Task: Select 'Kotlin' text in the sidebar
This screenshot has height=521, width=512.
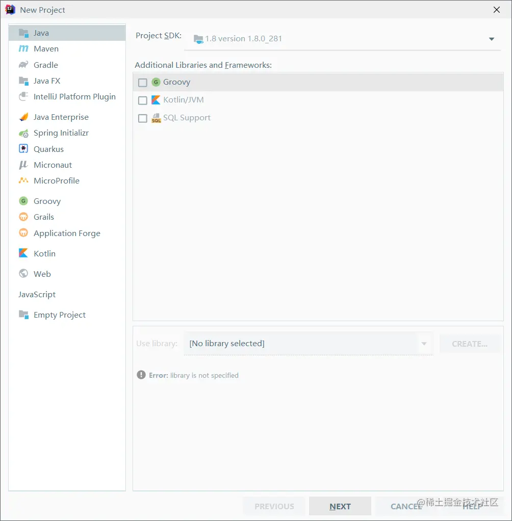Action: click(x=44, y=253)
